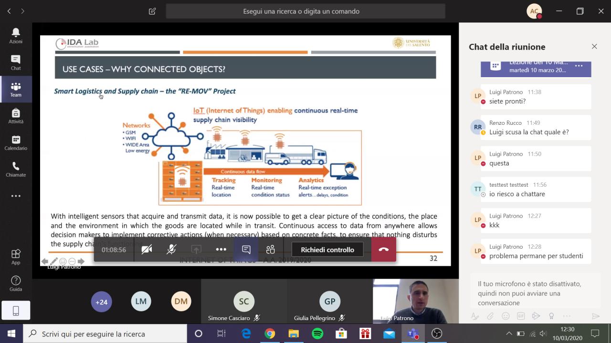Unmute the microphone in meeting toolbar
This screenshot has height=343, width=611.
tap(171, 250)
